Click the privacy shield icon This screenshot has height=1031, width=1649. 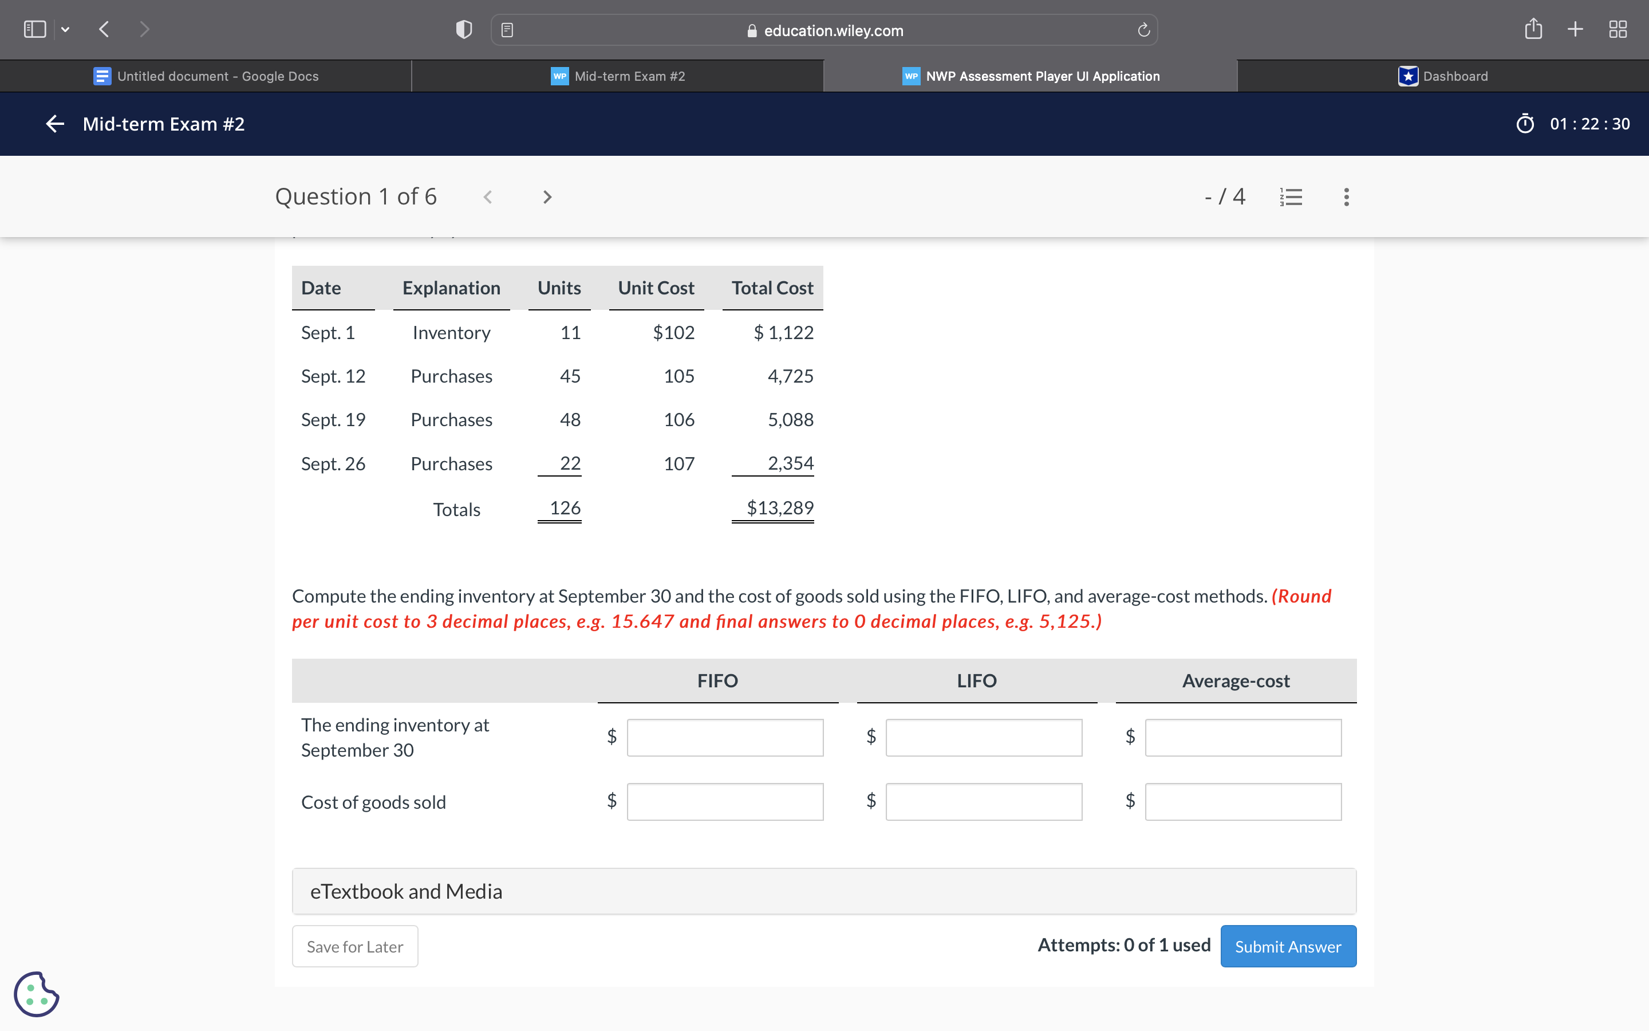click(x=464, y=29)
